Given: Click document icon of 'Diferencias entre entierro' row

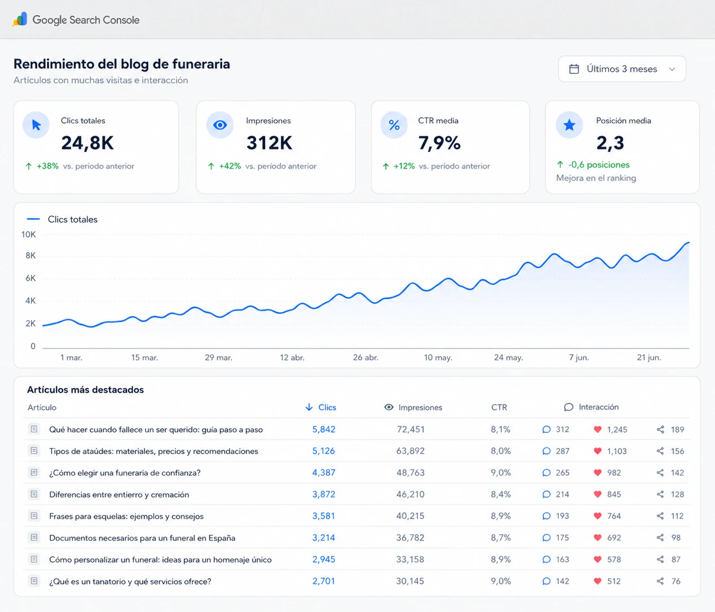Looking at the screenshot, I should tap(34, 494).
